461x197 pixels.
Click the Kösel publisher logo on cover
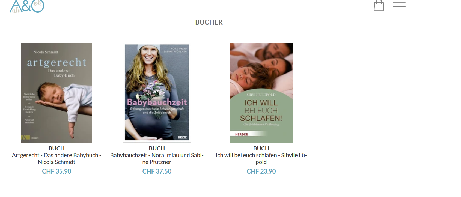click(x=30, y=138)
